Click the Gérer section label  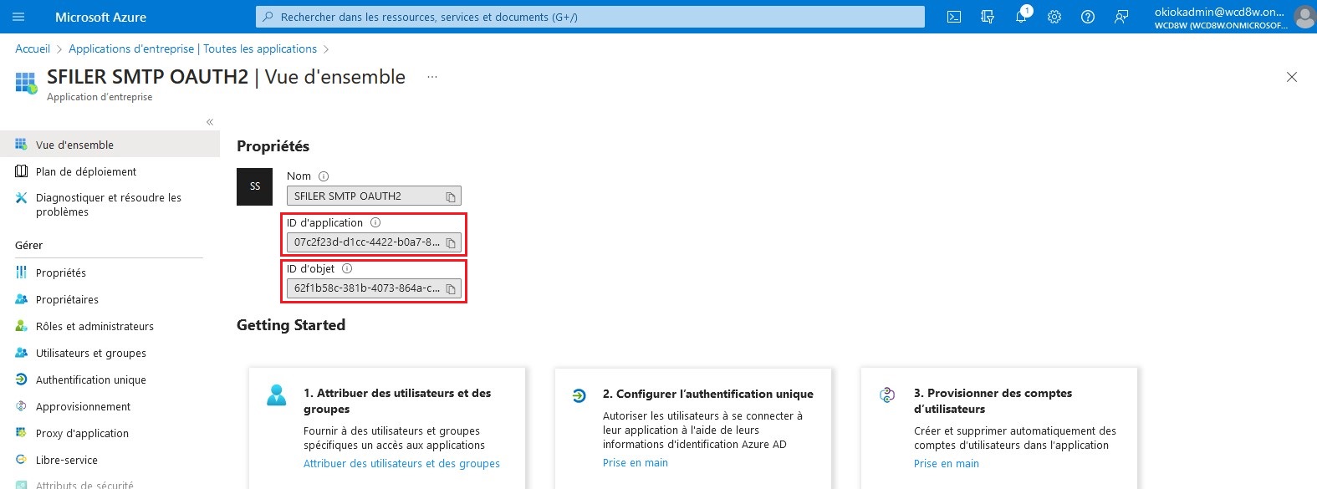[28, 246]
